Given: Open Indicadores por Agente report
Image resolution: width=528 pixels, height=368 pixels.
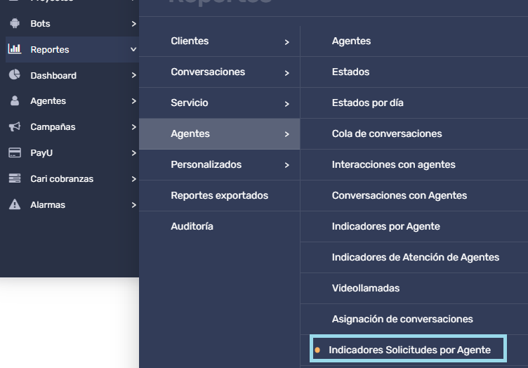Looking at the screenshot, I should coord(414,227).
